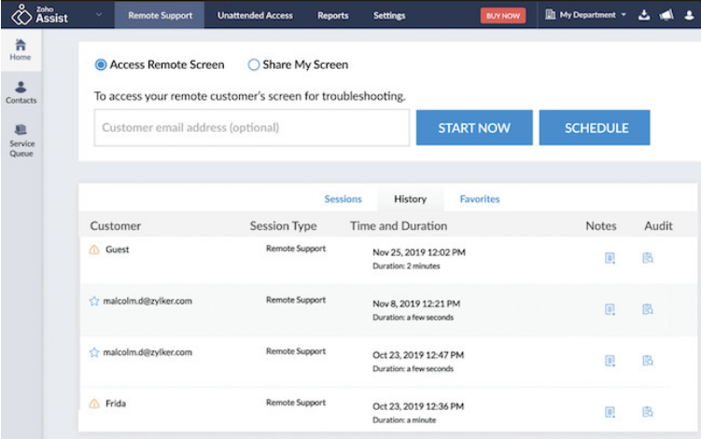Image resolution: width=701 pixels, height=439 pixels.
Task: Expand the dropdown arrow beside Zoho Assist logo
Action: coord(100,16)
